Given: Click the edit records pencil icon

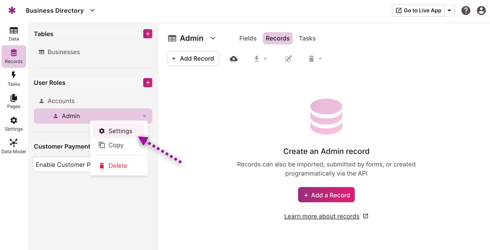Looking at the screenshot, I should click(x=288, y=59).
